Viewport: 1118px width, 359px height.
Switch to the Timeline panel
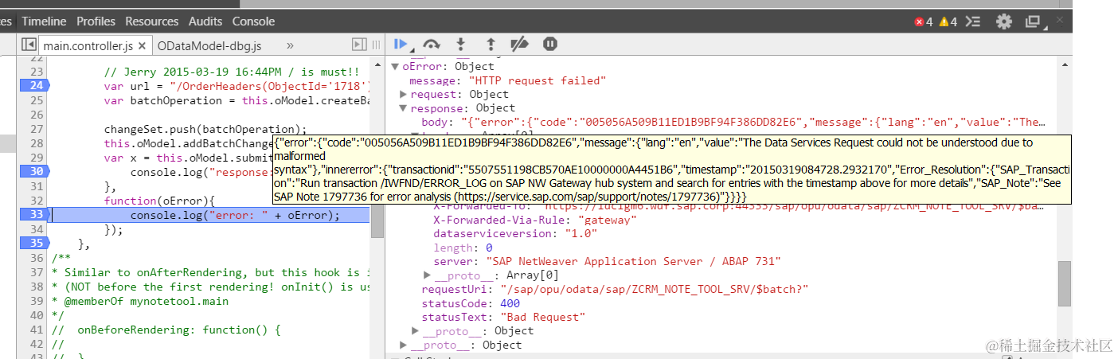[x=44, y=21]
